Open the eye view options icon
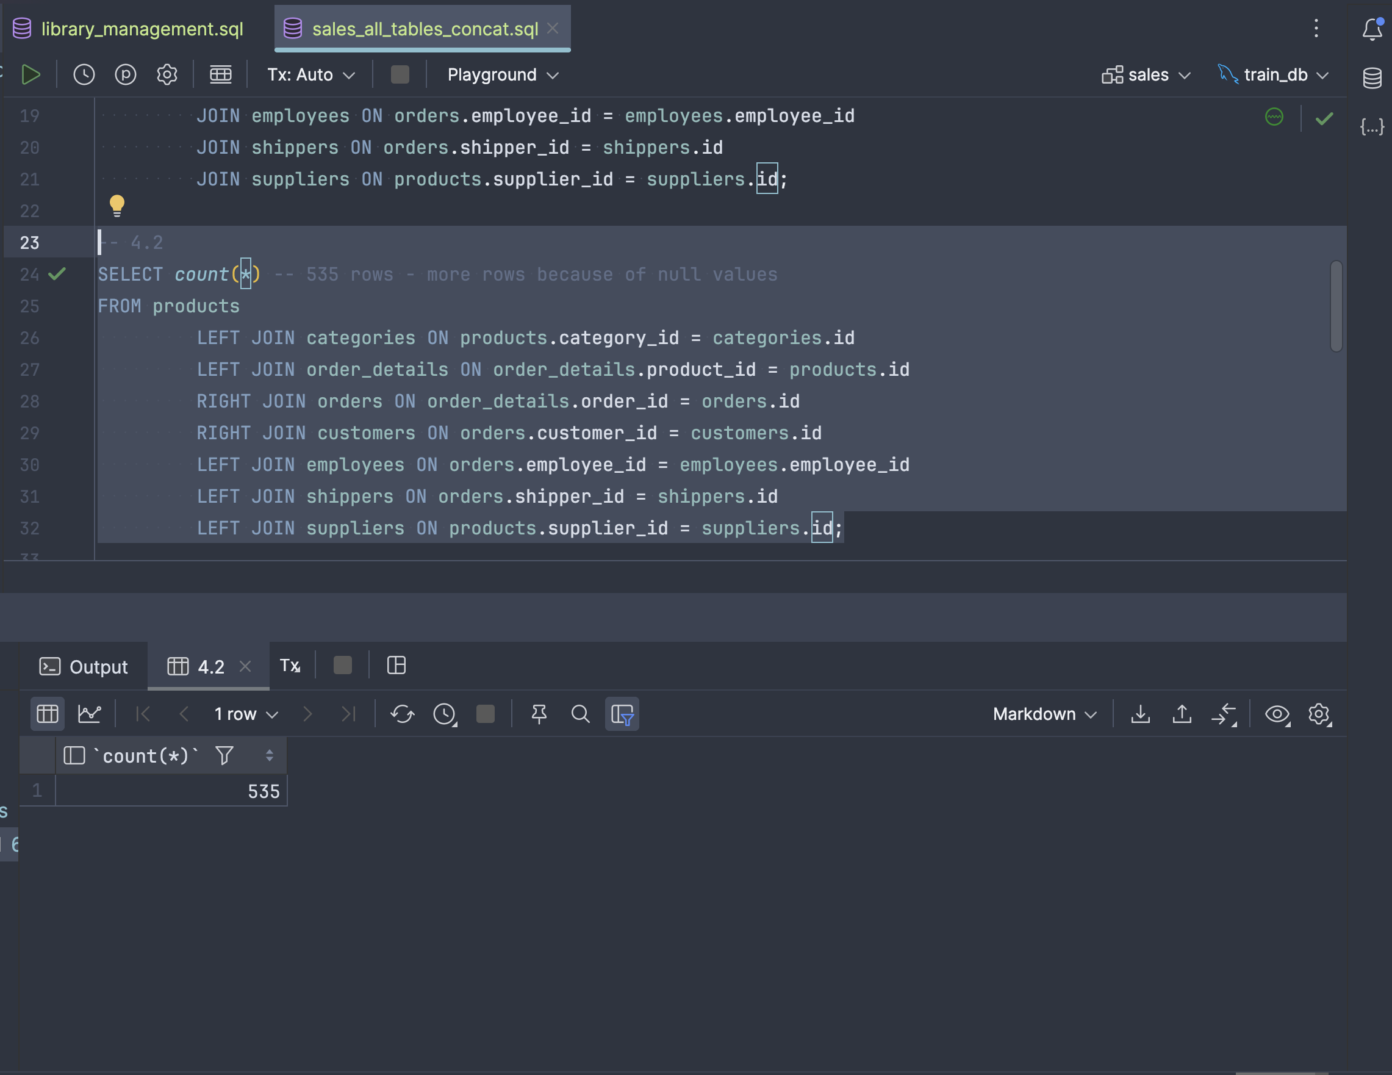 pyautogui.click(x=1277, y=713)
